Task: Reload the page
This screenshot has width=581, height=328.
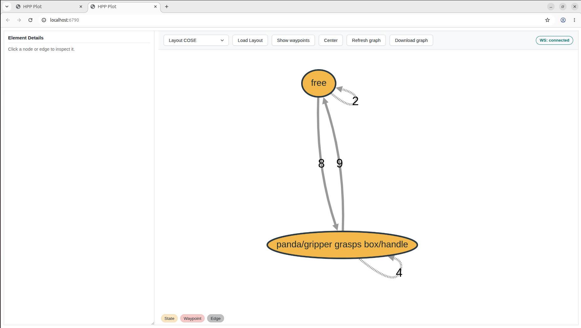Action: point(30,20)
